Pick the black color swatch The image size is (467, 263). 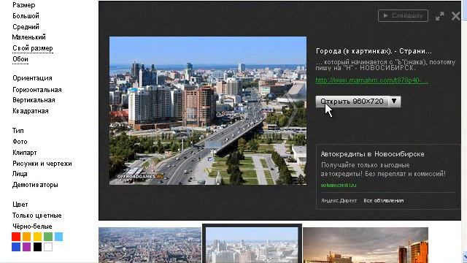point(37,247)
